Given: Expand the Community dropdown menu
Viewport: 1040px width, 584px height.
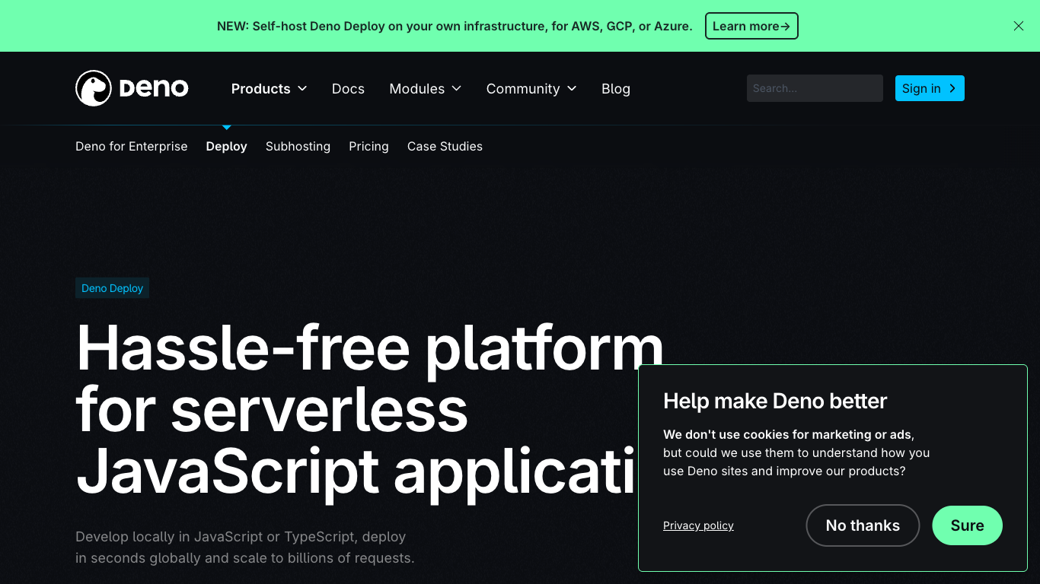Looking at the screenshot, I should [531, 89].
